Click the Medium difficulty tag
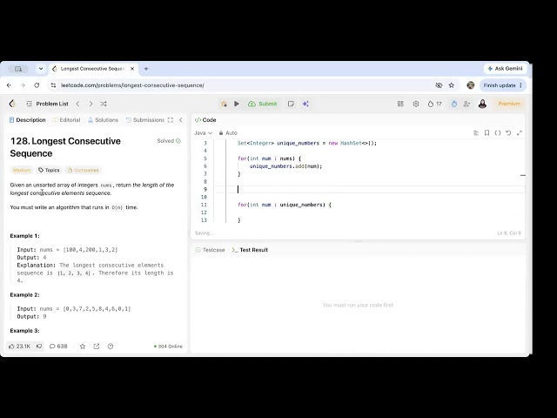This screenshot has width=557, height=418. (21, 171)
